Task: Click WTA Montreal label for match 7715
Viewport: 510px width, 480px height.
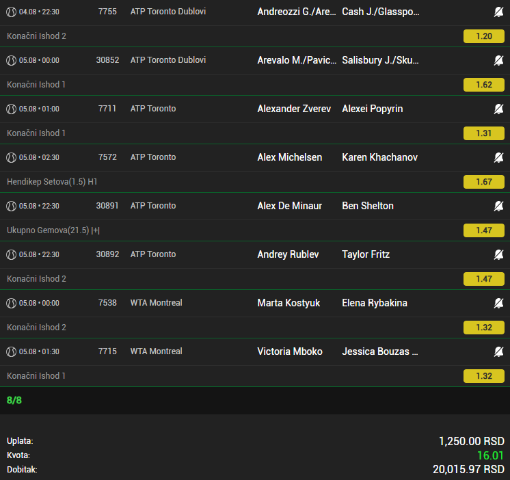Action: pos(156,351)
